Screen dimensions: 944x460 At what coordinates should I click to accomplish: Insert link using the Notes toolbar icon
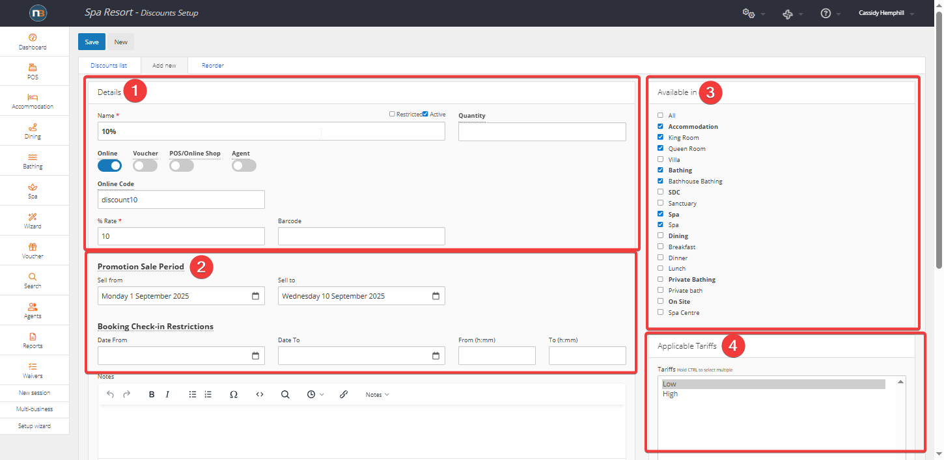(x=344, y=394)
